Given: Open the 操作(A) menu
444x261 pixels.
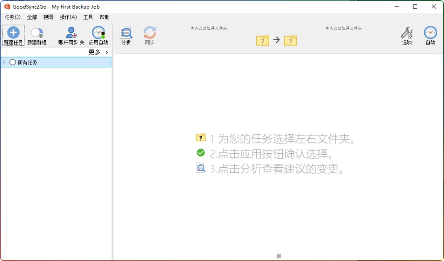Looking at the screenshot, I should tap(68, 17).
